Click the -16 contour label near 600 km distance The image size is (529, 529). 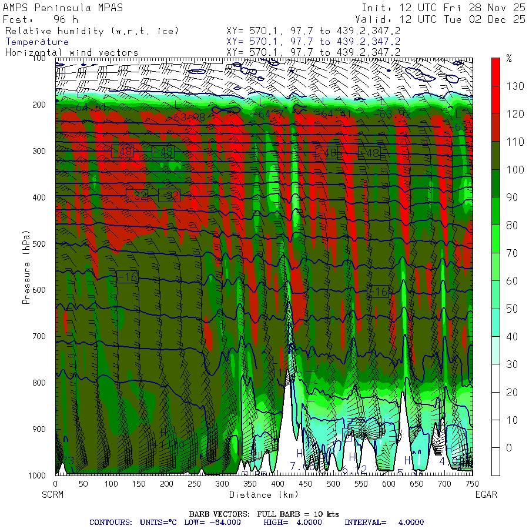point(378,292)
